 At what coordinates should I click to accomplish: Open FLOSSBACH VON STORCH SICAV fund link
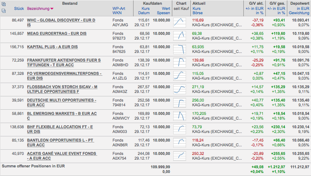[x=62, y=89]
